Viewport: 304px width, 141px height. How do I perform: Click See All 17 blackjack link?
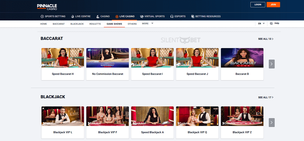(266, 97)
